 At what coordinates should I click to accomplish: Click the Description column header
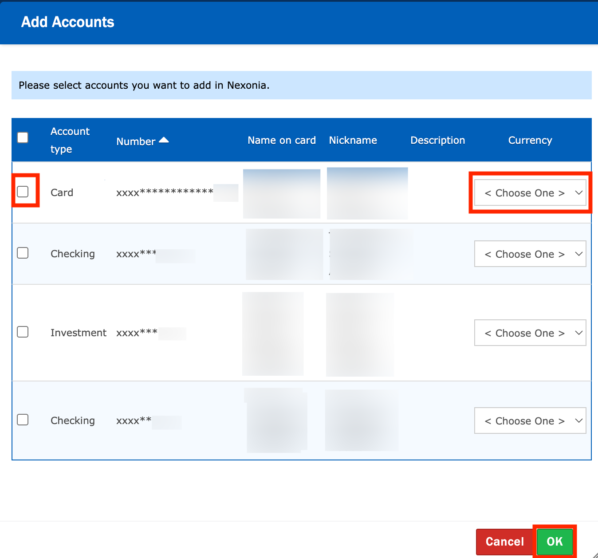pyautogui.click(x=437, y=140)
